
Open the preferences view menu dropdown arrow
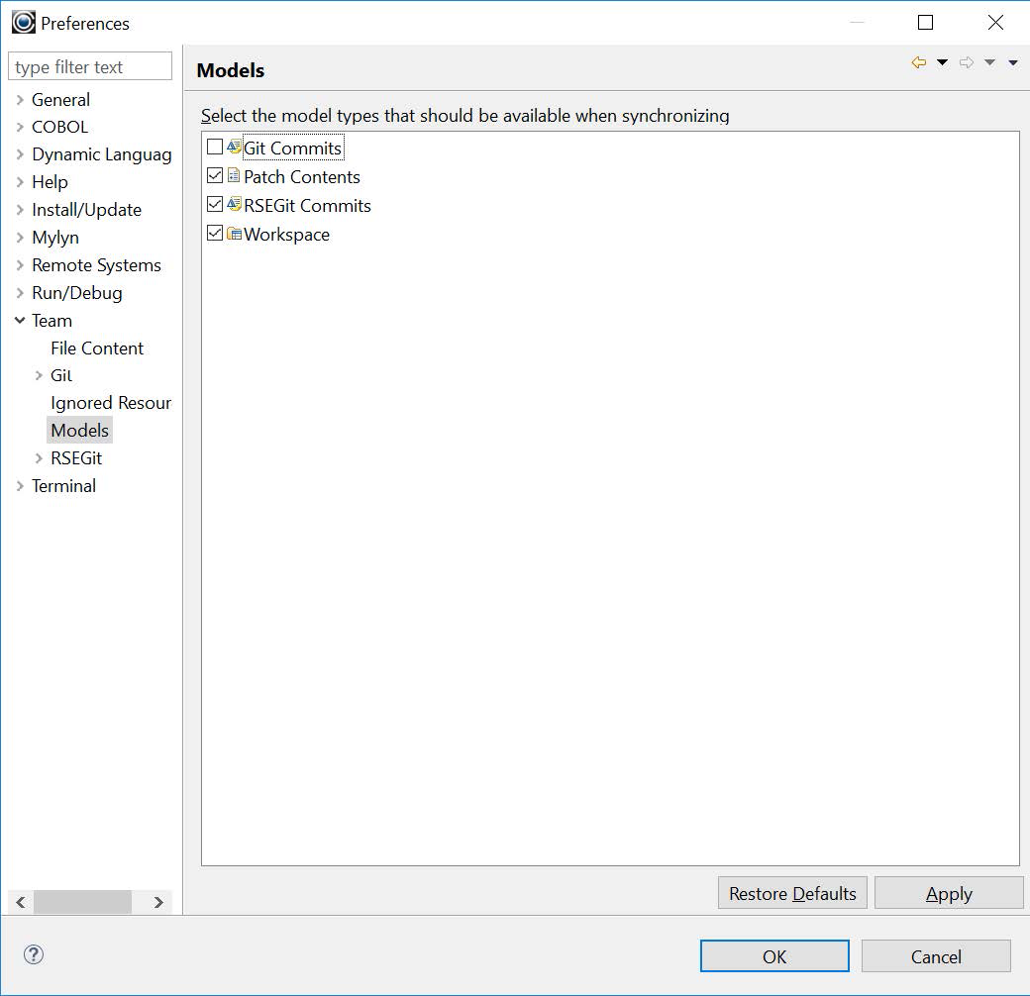point(1012,63)
